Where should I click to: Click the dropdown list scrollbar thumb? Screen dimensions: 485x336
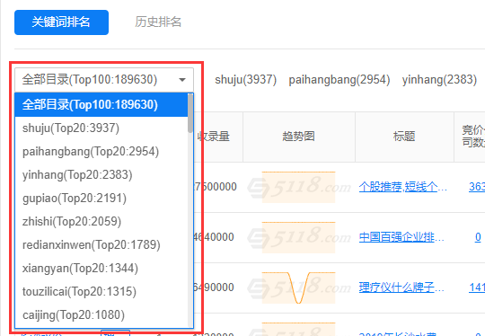click(190, 113)
